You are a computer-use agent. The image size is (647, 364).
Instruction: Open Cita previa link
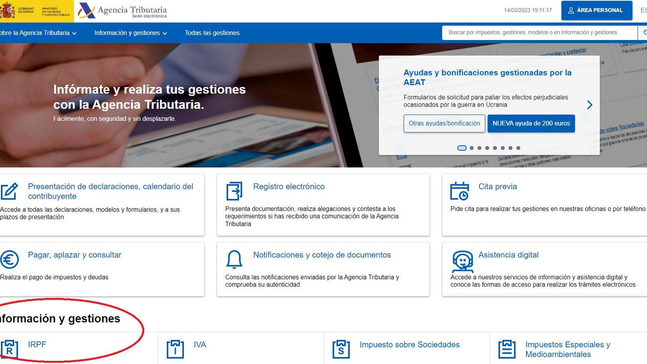click(498, 186)
